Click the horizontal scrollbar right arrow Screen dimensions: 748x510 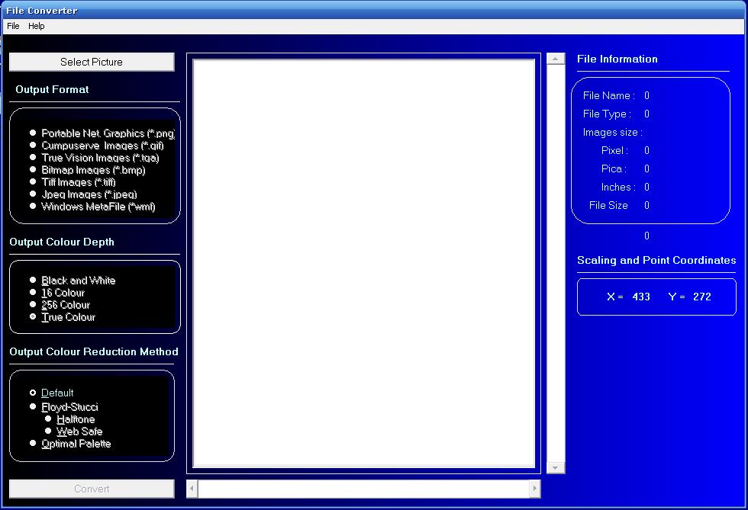(534, 489)
